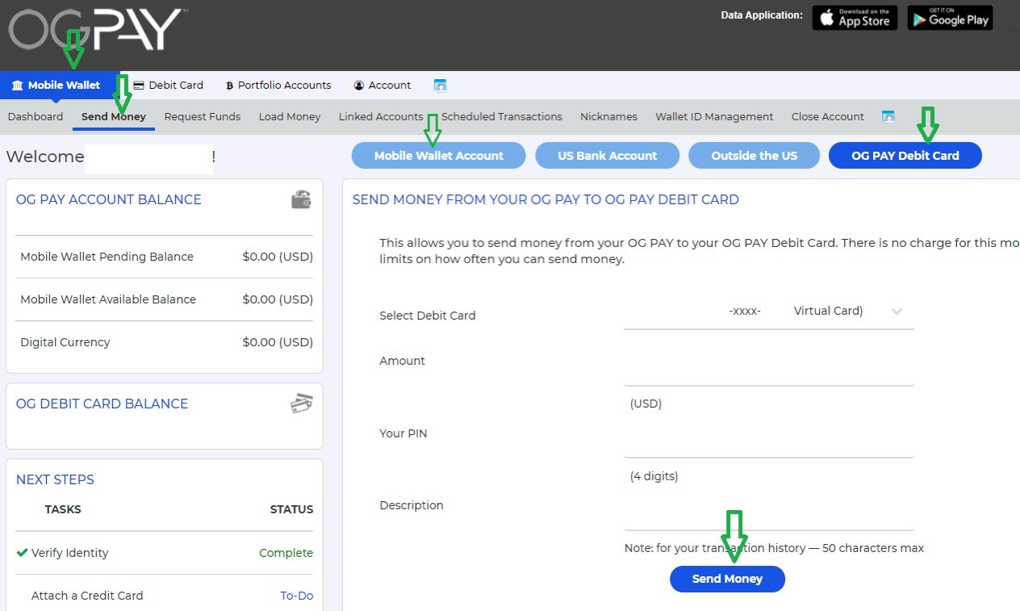Open Load Money submenu
Image resolution: width=1020 pixels, height=611 pixels.
[290, 116]
